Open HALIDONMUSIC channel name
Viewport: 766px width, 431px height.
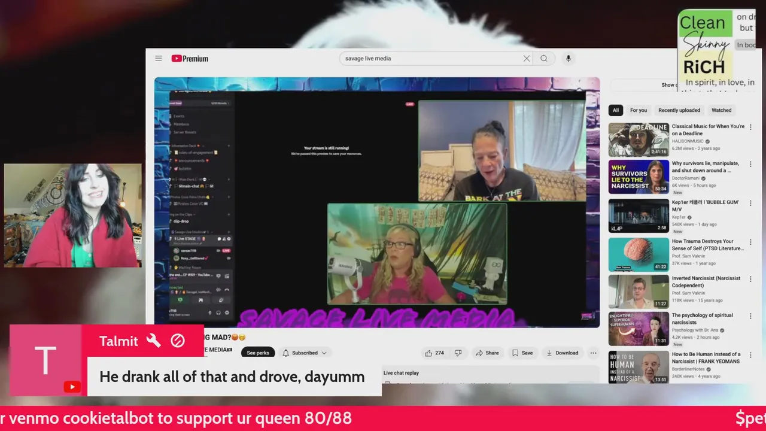(688, 141)
